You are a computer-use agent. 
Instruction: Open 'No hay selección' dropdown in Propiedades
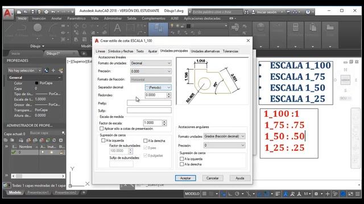coord(24,70)
